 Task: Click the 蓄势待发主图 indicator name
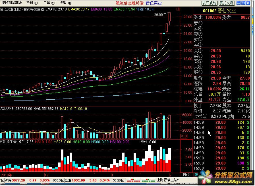(34, 9)
